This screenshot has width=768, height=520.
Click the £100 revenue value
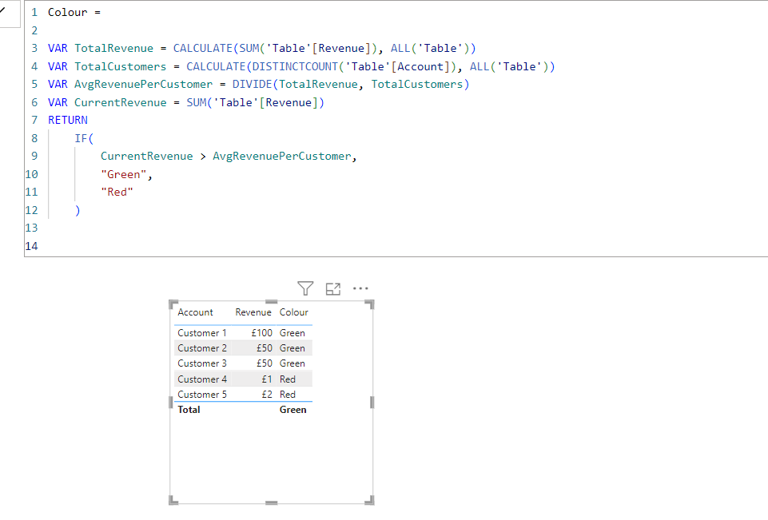(261, 333)
